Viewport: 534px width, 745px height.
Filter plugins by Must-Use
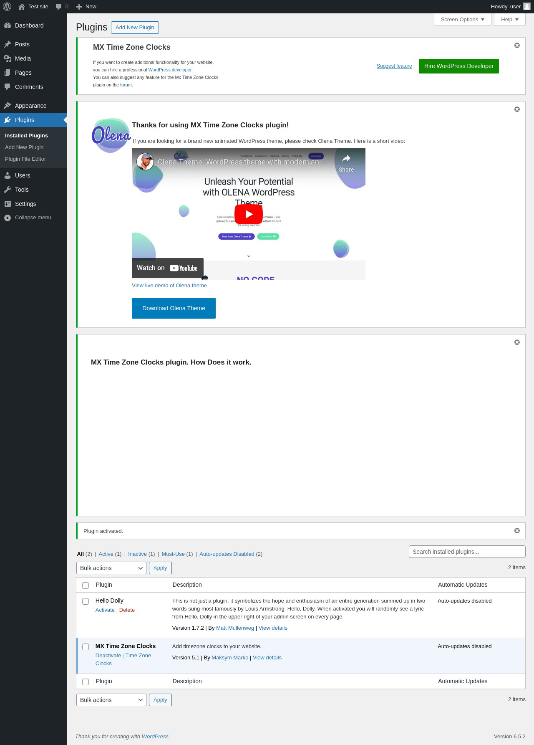pos(173,554)
